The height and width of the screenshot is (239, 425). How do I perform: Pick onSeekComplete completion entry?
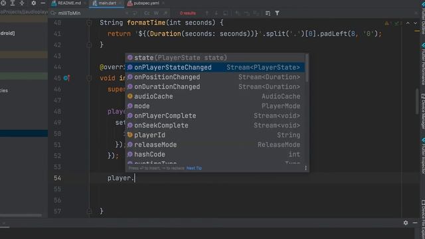click(x=214, y=125)
